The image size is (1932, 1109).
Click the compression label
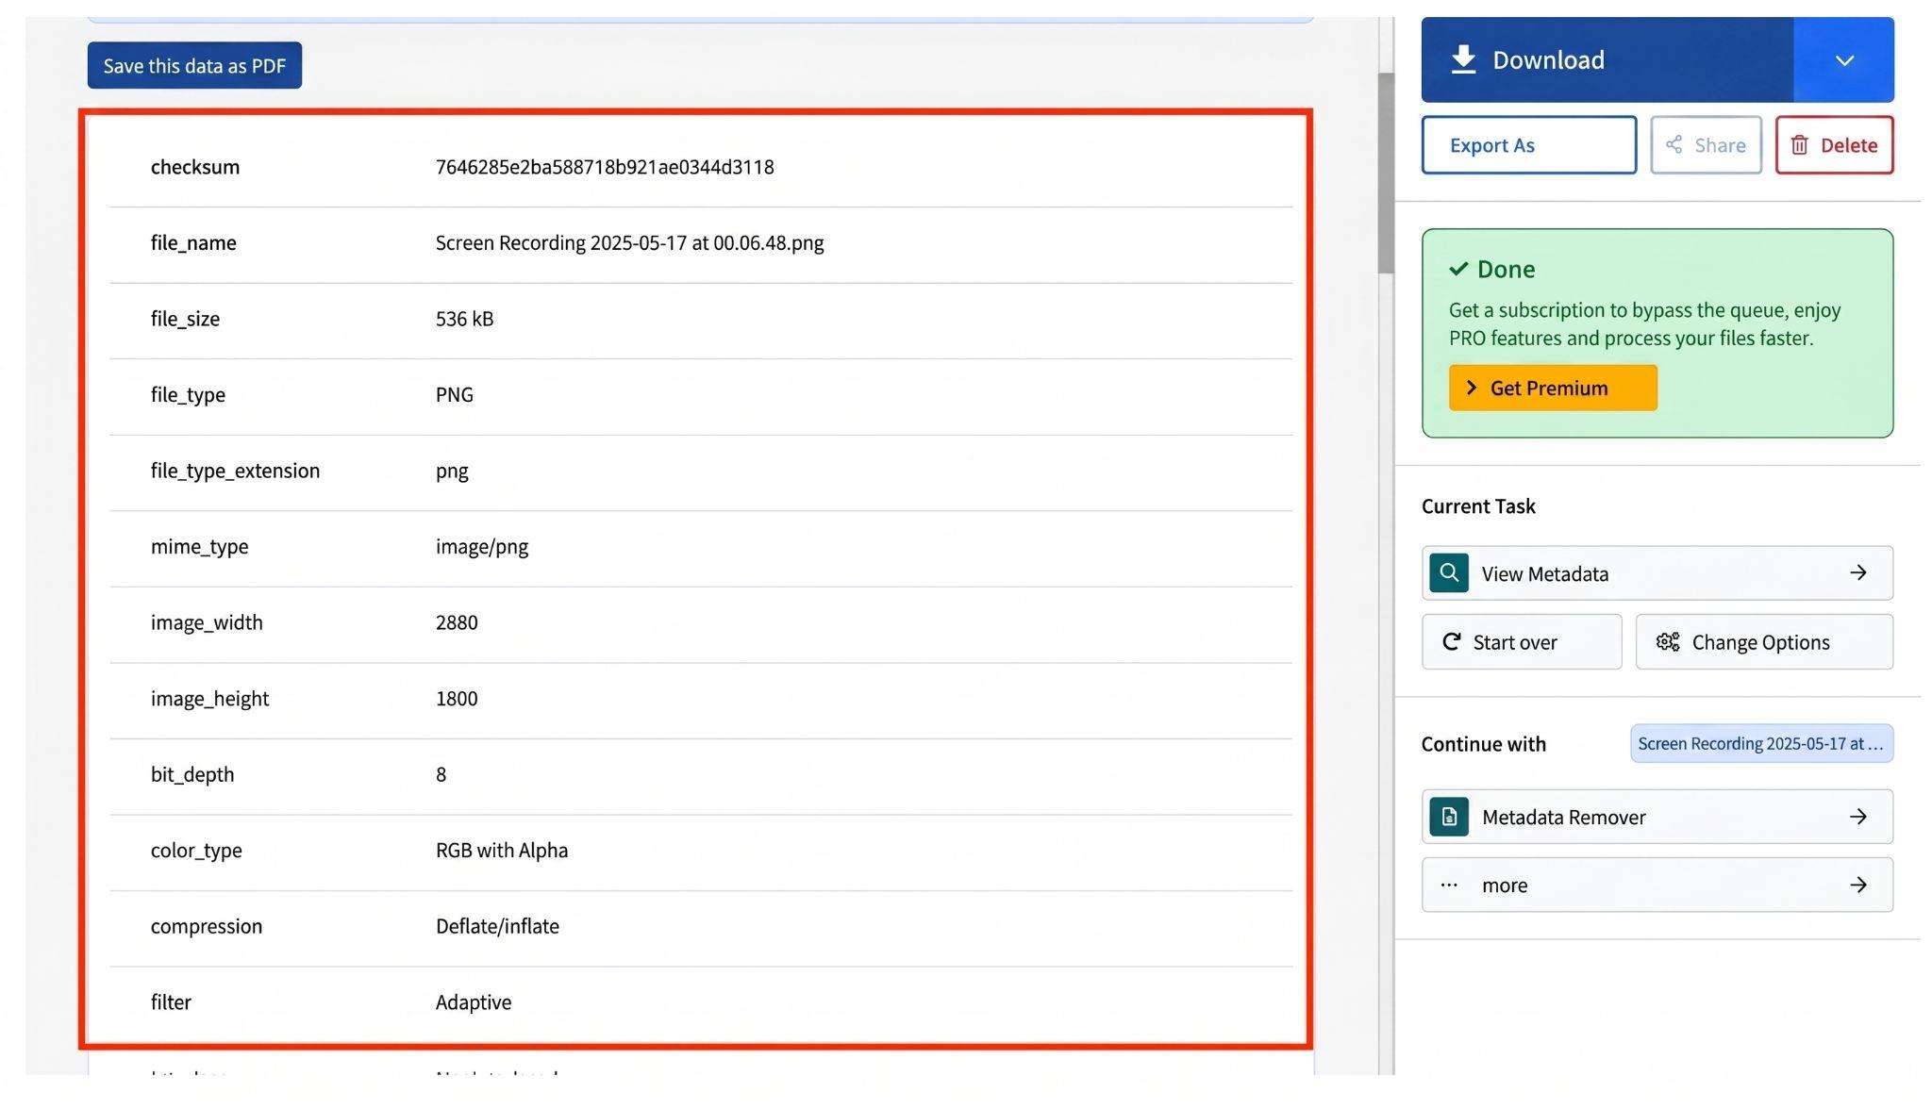coord(207,926)
